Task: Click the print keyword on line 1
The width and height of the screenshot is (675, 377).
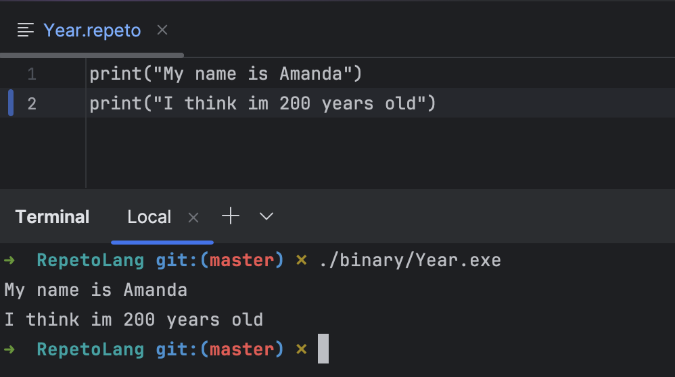Action: [x=116, y=74]
